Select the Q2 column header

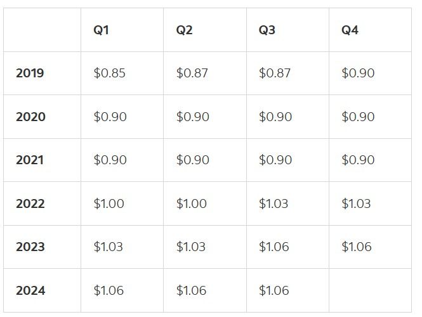184,30
